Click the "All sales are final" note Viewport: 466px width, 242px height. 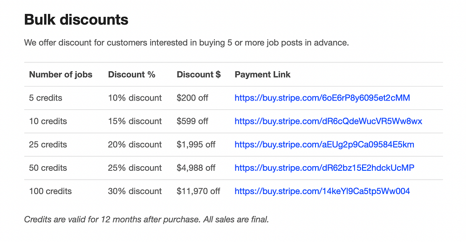pyautogui.click(x=236, y=219)
